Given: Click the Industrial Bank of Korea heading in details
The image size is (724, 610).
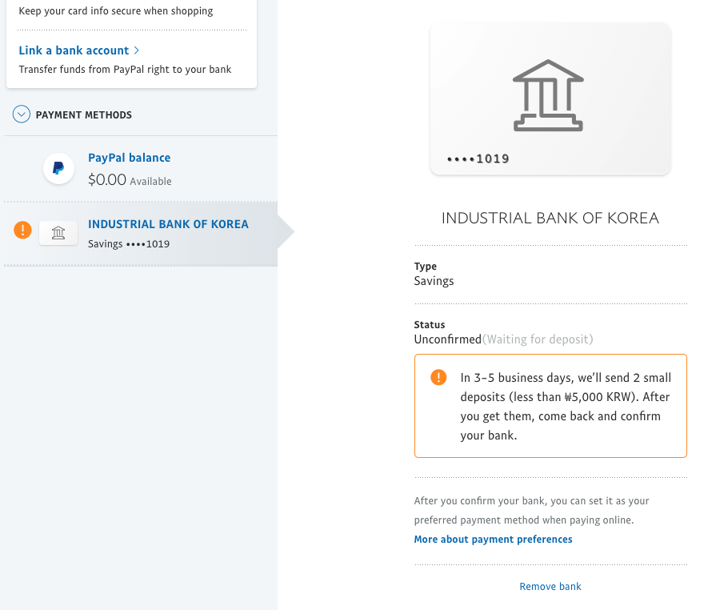Looking at the screenshot, I should coord(550,218).
